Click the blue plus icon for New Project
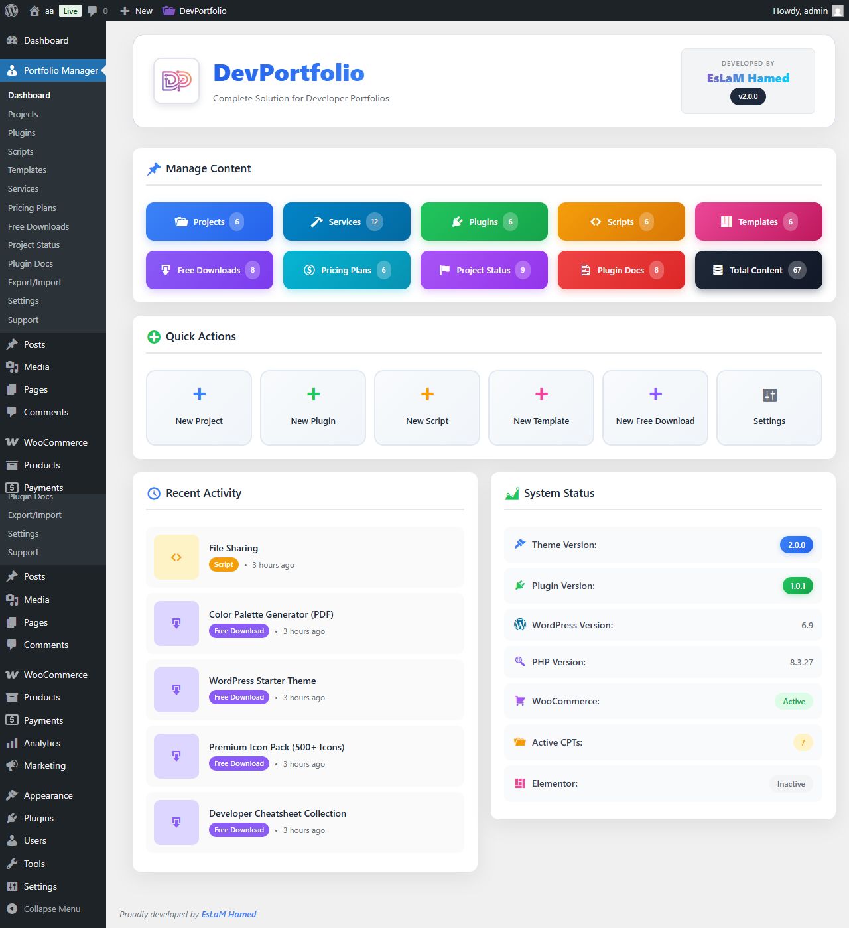 (199, 394)
